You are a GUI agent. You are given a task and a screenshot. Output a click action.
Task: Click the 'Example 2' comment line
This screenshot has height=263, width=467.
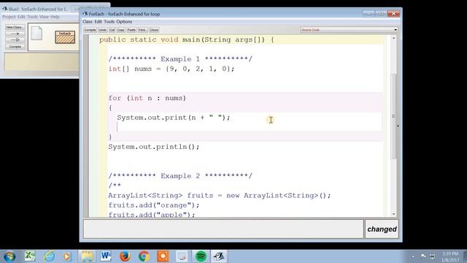click(x=180, y=176)
